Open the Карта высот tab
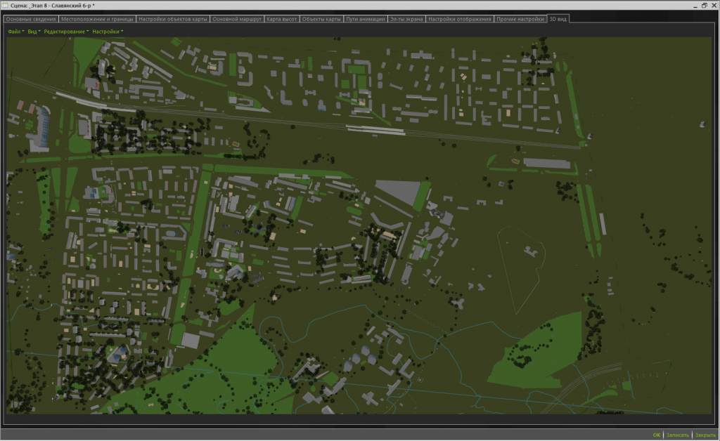This screenshot has height=441, width=720. 282,19
